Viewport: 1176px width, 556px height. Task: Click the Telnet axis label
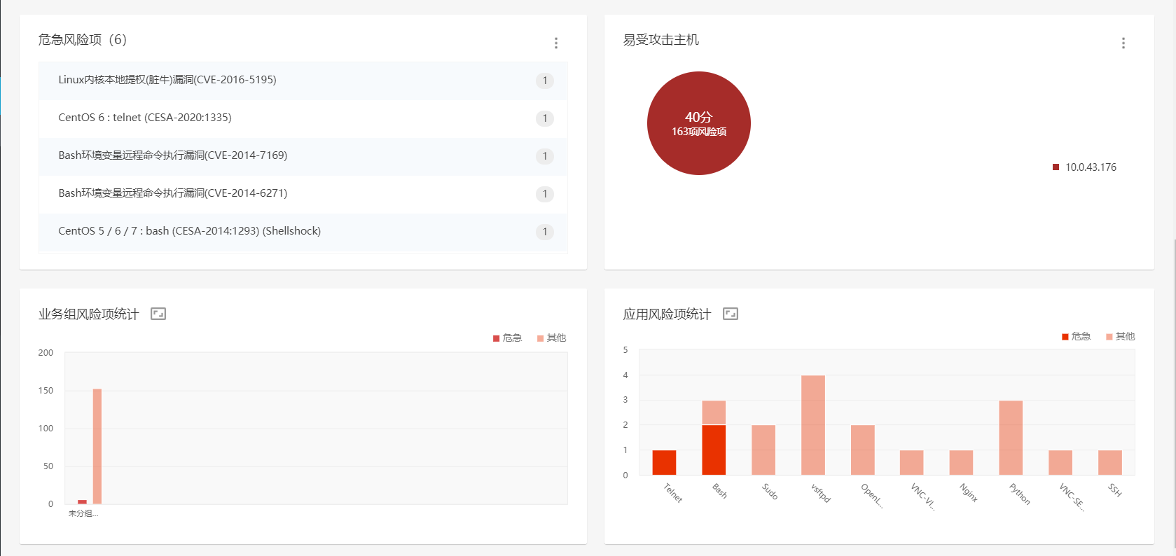tap(672, 493)
